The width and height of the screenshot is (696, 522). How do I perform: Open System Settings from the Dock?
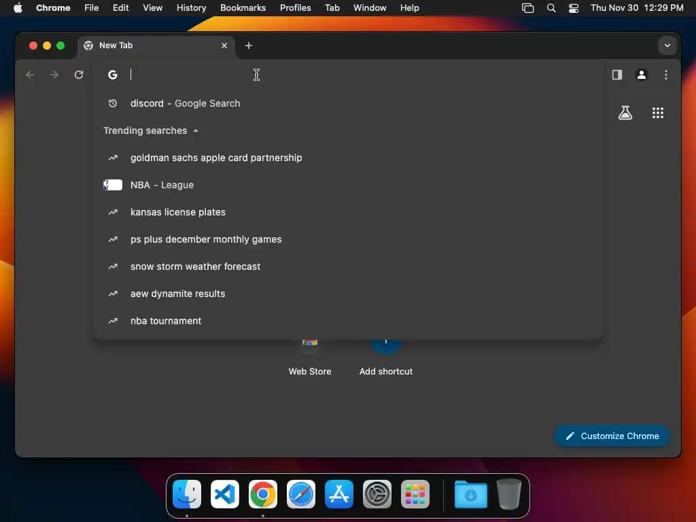point(377,494)
